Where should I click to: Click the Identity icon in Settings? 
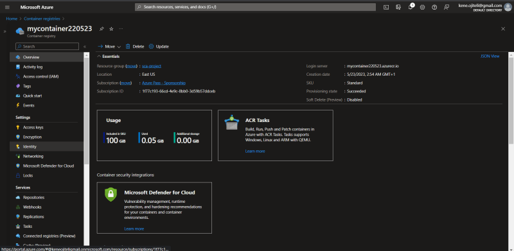pyautogui.click(x=18, y=147)
